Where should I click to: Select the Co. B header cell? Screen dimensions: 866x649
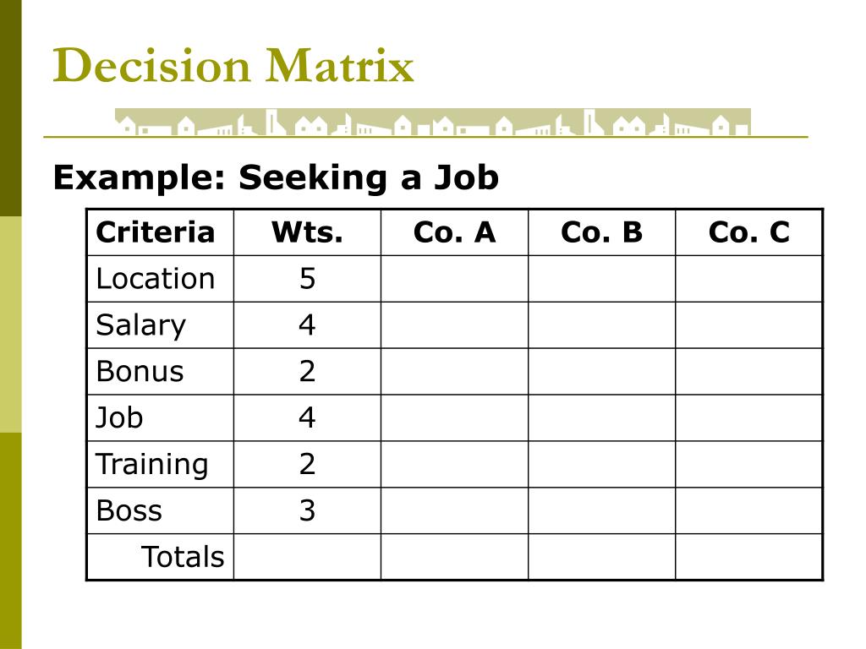(x=601, y=232)
